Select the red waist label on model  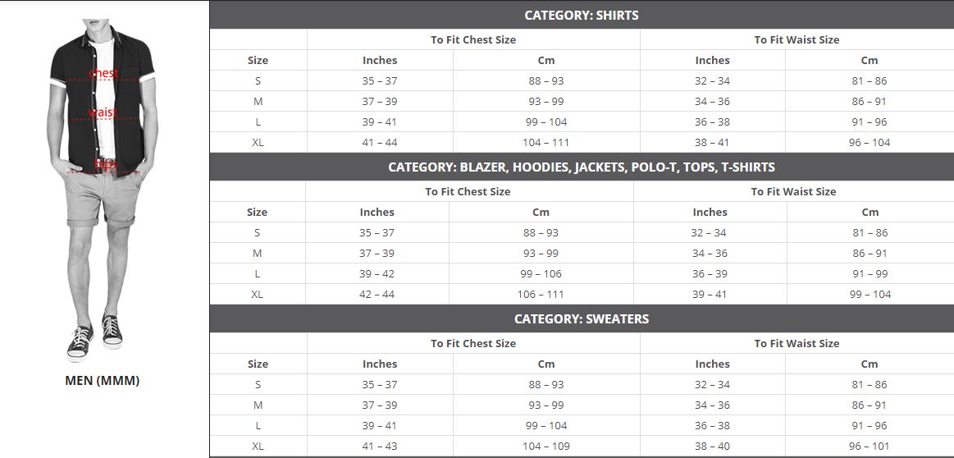click(103, 112)
